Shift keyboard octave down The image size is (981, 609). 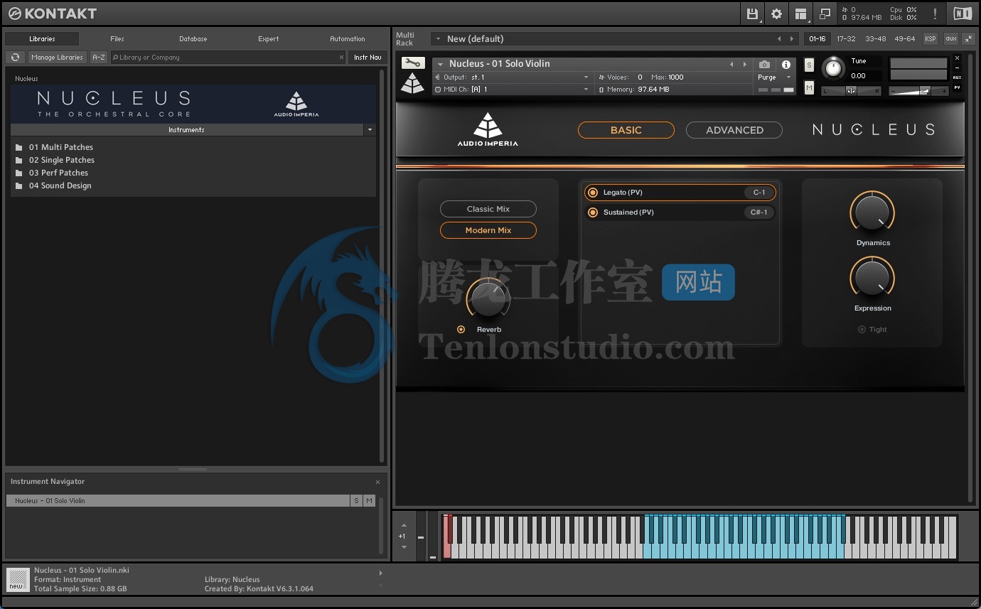click(x=404, y=547)
